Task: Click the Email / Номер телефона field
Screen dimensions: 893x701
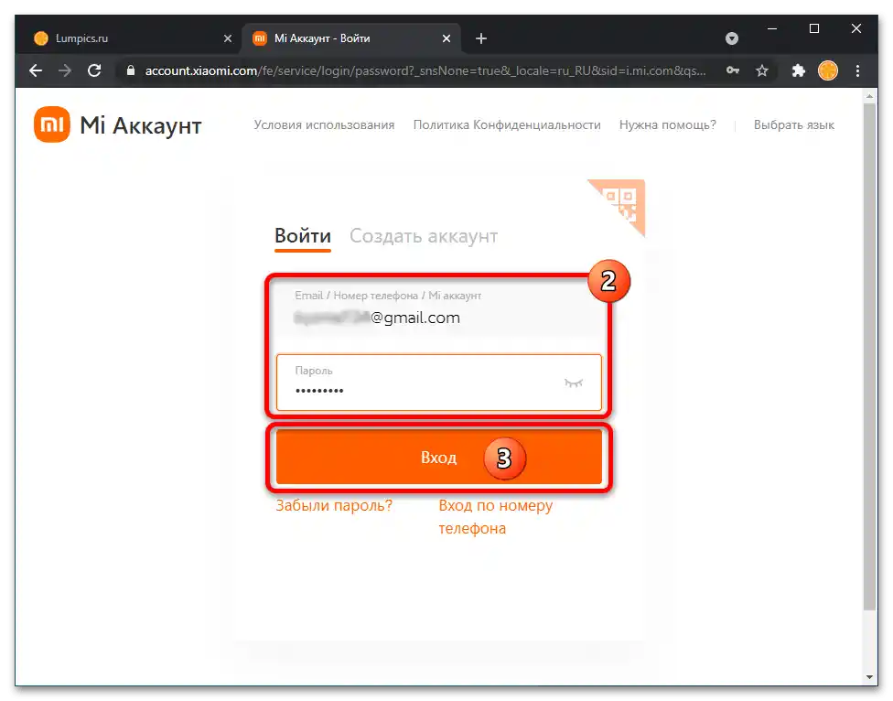Action: tap(438, 308)
